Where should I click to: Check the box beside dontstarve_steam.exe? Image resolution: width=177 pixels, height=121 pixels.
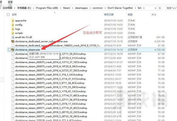10,50
